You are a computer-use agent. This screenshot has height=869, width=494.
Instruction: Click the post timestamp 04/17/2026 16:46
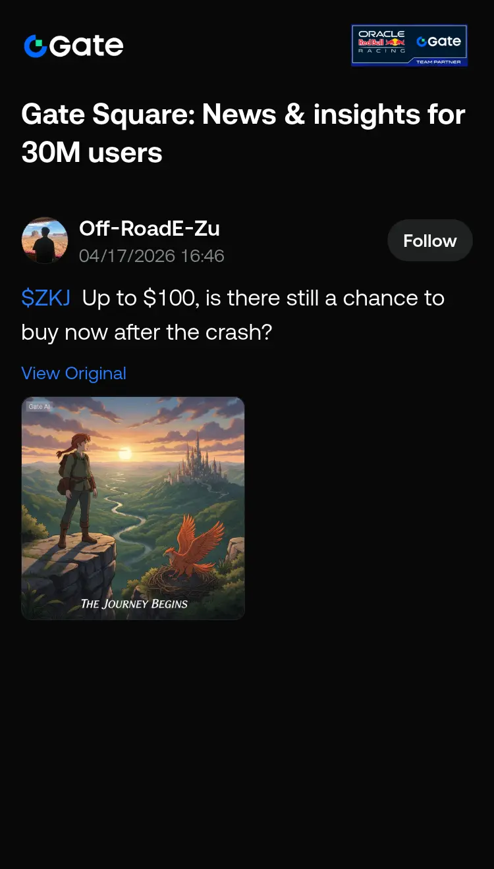point(151,255)
